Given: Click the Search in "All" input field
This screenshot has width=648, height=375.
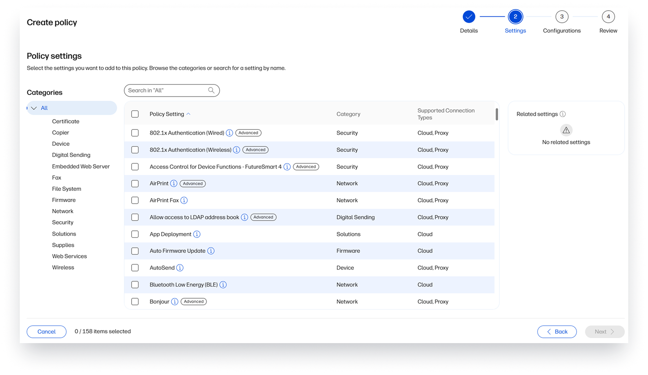Looking at the screenshot, I should [172, 90].
